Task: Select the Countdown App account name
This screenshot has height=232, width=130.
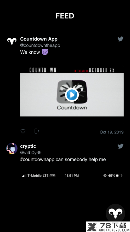Action: pyautogui.click(x=39, y=39)
